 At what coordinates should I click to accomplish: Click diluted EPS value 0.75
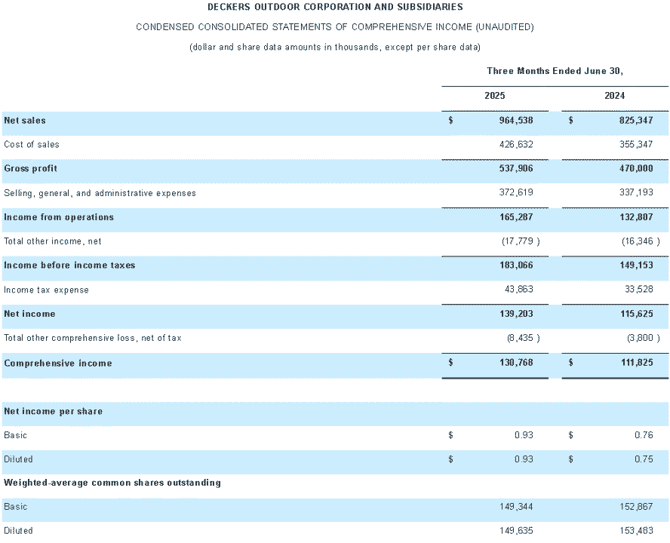pyautogui.click(x=644, y=459)
